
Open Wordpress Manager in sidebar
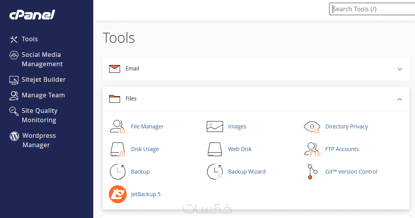(39, 140)
